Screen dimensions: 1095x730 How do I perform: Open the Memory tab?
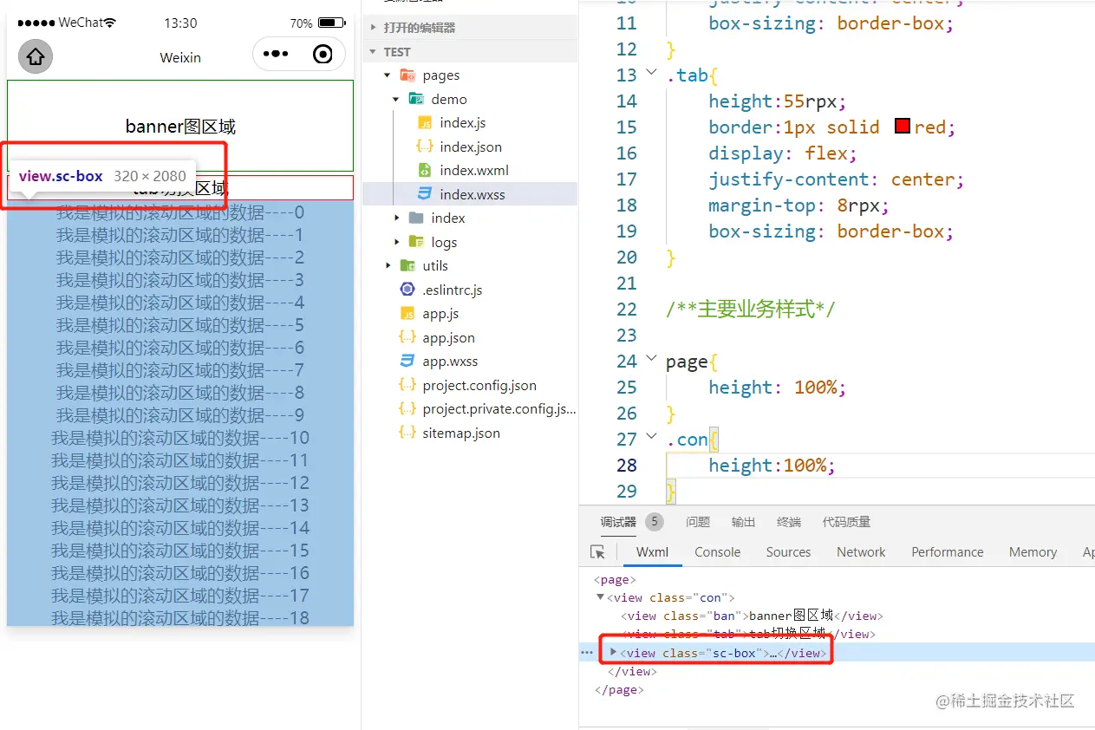point(1033,552)
